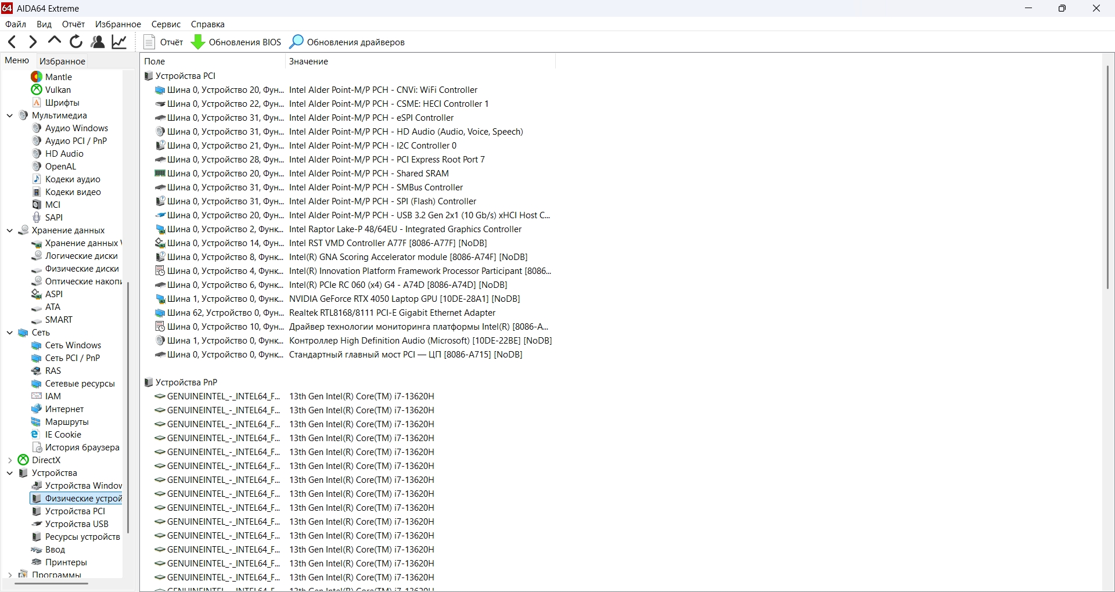The height and width of the screenshot is (592, 1115).
Task: Click the USB 3.2 Gen 2x1 xHCI row icon
Action: point(160,215)
